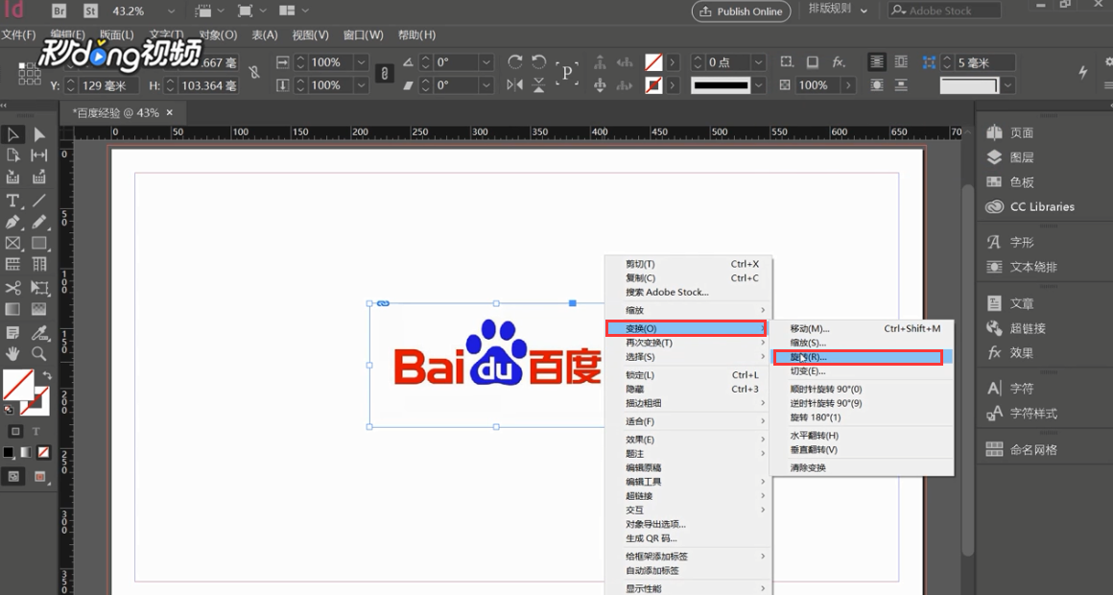Open the 43.2% zoom level dropdown
1113x595 pixels.
[171, 12]
